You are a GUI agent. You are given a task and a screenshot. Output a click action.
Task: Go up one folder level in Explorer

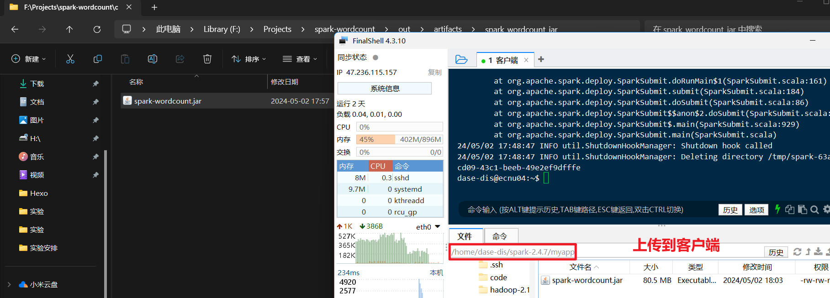[x=69, y=29]
